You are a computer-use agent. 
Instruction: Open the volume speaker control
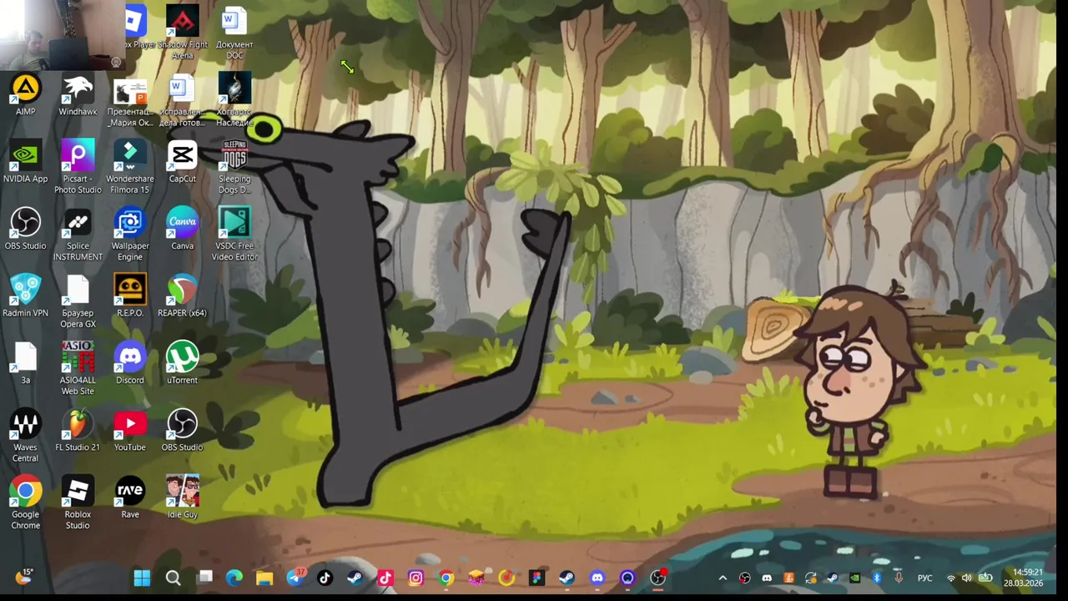[x=967, y=578]
